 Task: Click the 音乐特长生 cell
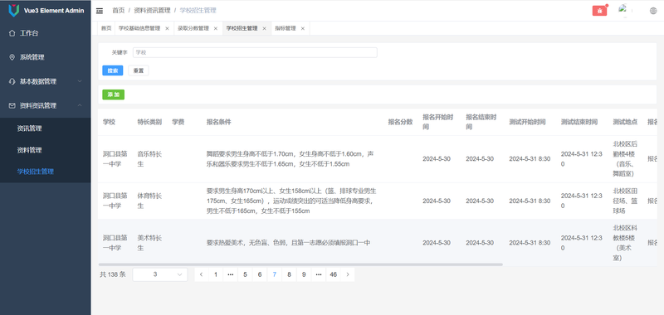point(149,159)
